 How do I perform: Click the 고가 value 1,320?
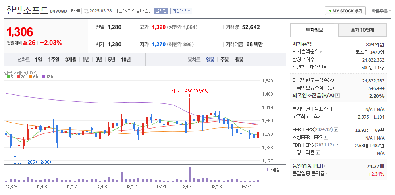click(x=159, y=27)
